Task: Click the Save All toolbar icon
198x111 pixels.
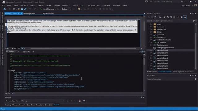Action: click(25, 9)
